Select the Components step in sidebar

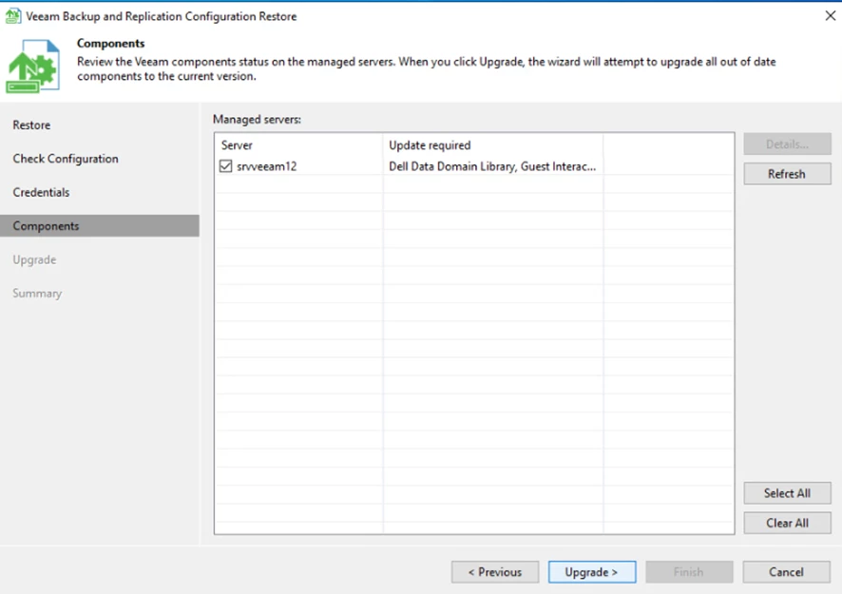(100, 226)
